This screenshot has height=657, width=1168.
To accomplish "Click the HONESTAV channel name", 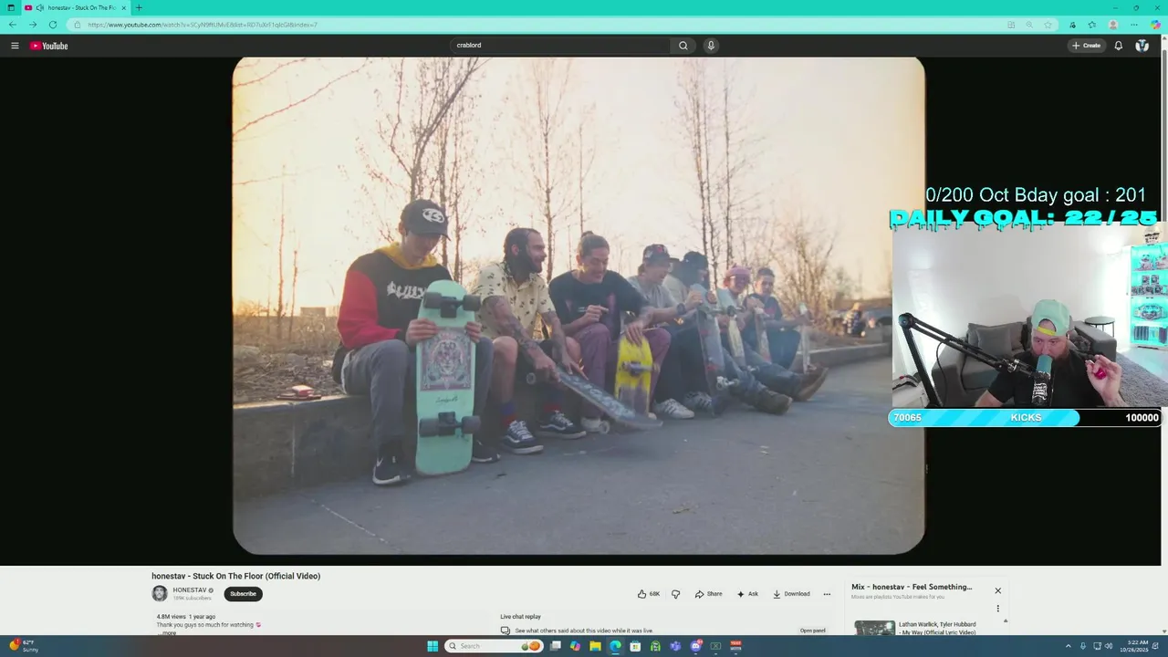I will [x=190, y=590].
